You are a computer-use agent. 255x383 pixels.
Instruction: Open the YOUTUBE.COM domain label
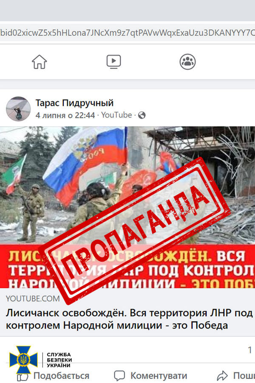click(x=33, y=298)
